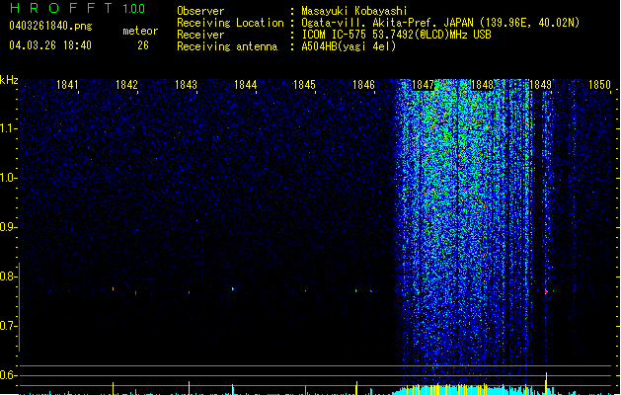
Task: Click the 1847 time axis marker
Action: click(423, 85)
